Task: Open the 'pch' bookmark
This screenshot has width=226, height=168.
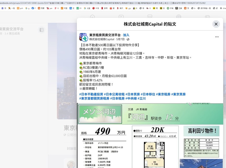Action: pos(20,8)
